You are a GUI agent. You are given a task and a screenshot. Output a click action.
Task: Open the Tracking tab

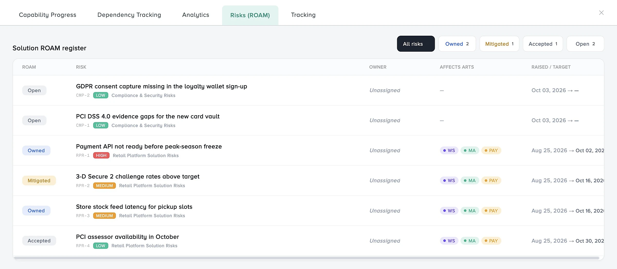pos(303,15)
